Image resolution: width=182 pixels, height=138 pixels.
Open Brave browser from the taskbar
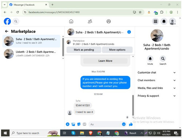coord(91,133)
